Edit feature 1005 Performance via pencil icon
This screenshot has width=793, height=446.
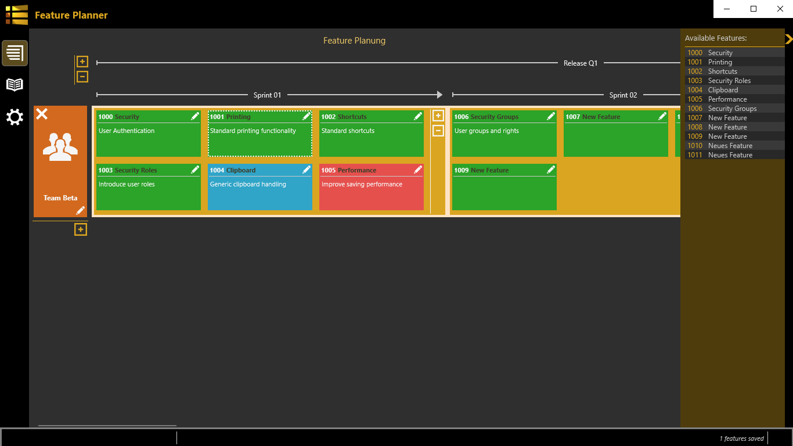tap(418, 170)
